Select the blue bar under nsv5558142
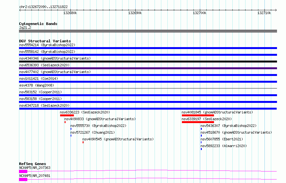Image resolution: width=286 pixels, height=183 pixels. pyautogui.click(x=148, y=55)
